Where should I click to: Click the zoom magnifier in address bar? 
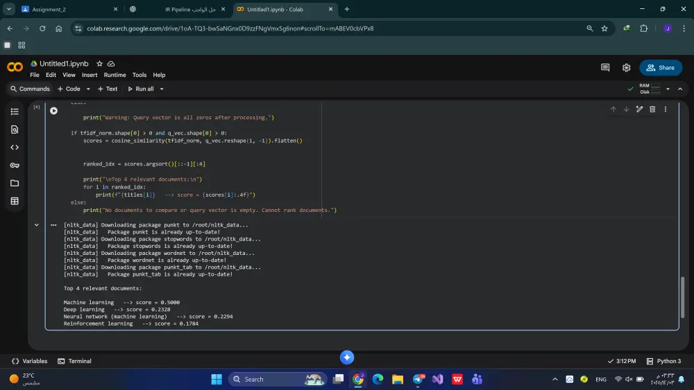[x=589, y=28]
